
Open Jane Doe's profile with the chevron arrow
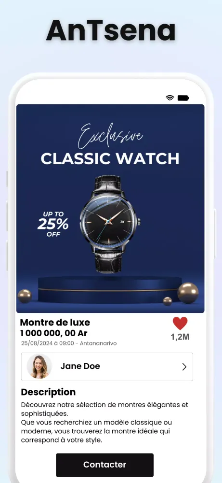(184, 367)
